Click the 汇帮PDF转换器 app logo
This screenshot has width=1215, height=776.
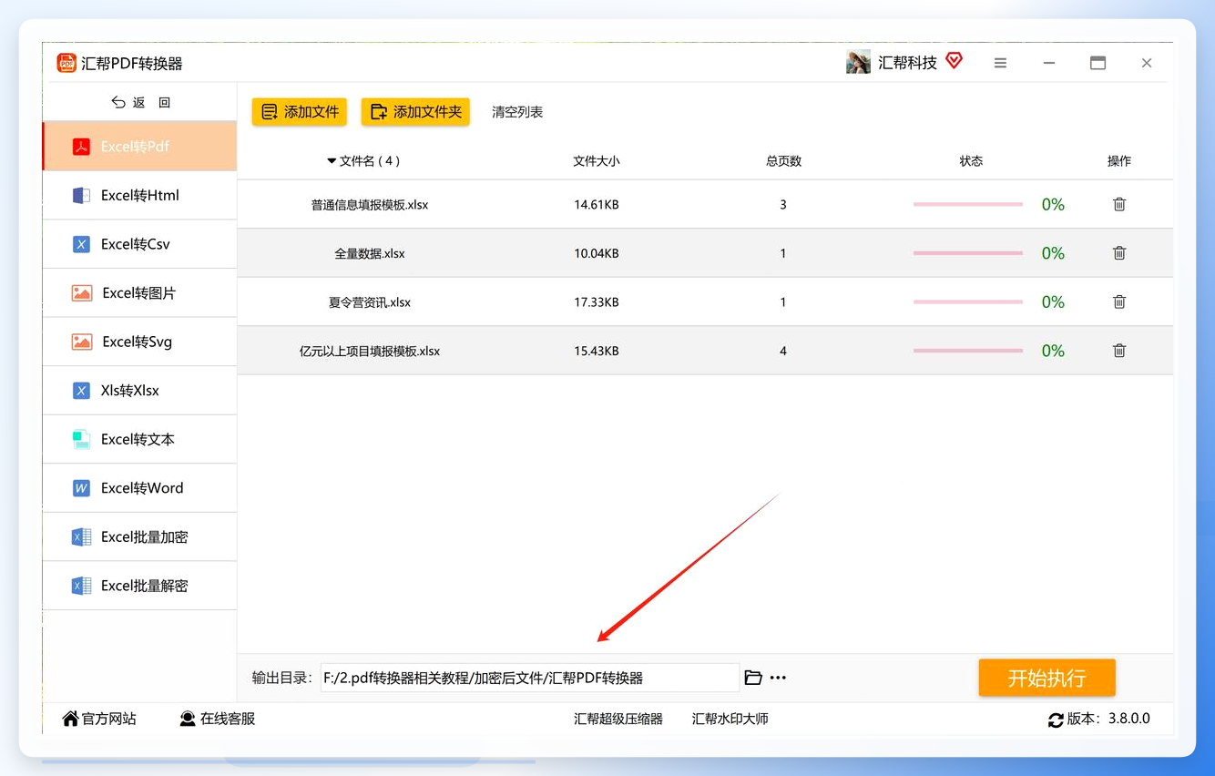click(66, 63)
